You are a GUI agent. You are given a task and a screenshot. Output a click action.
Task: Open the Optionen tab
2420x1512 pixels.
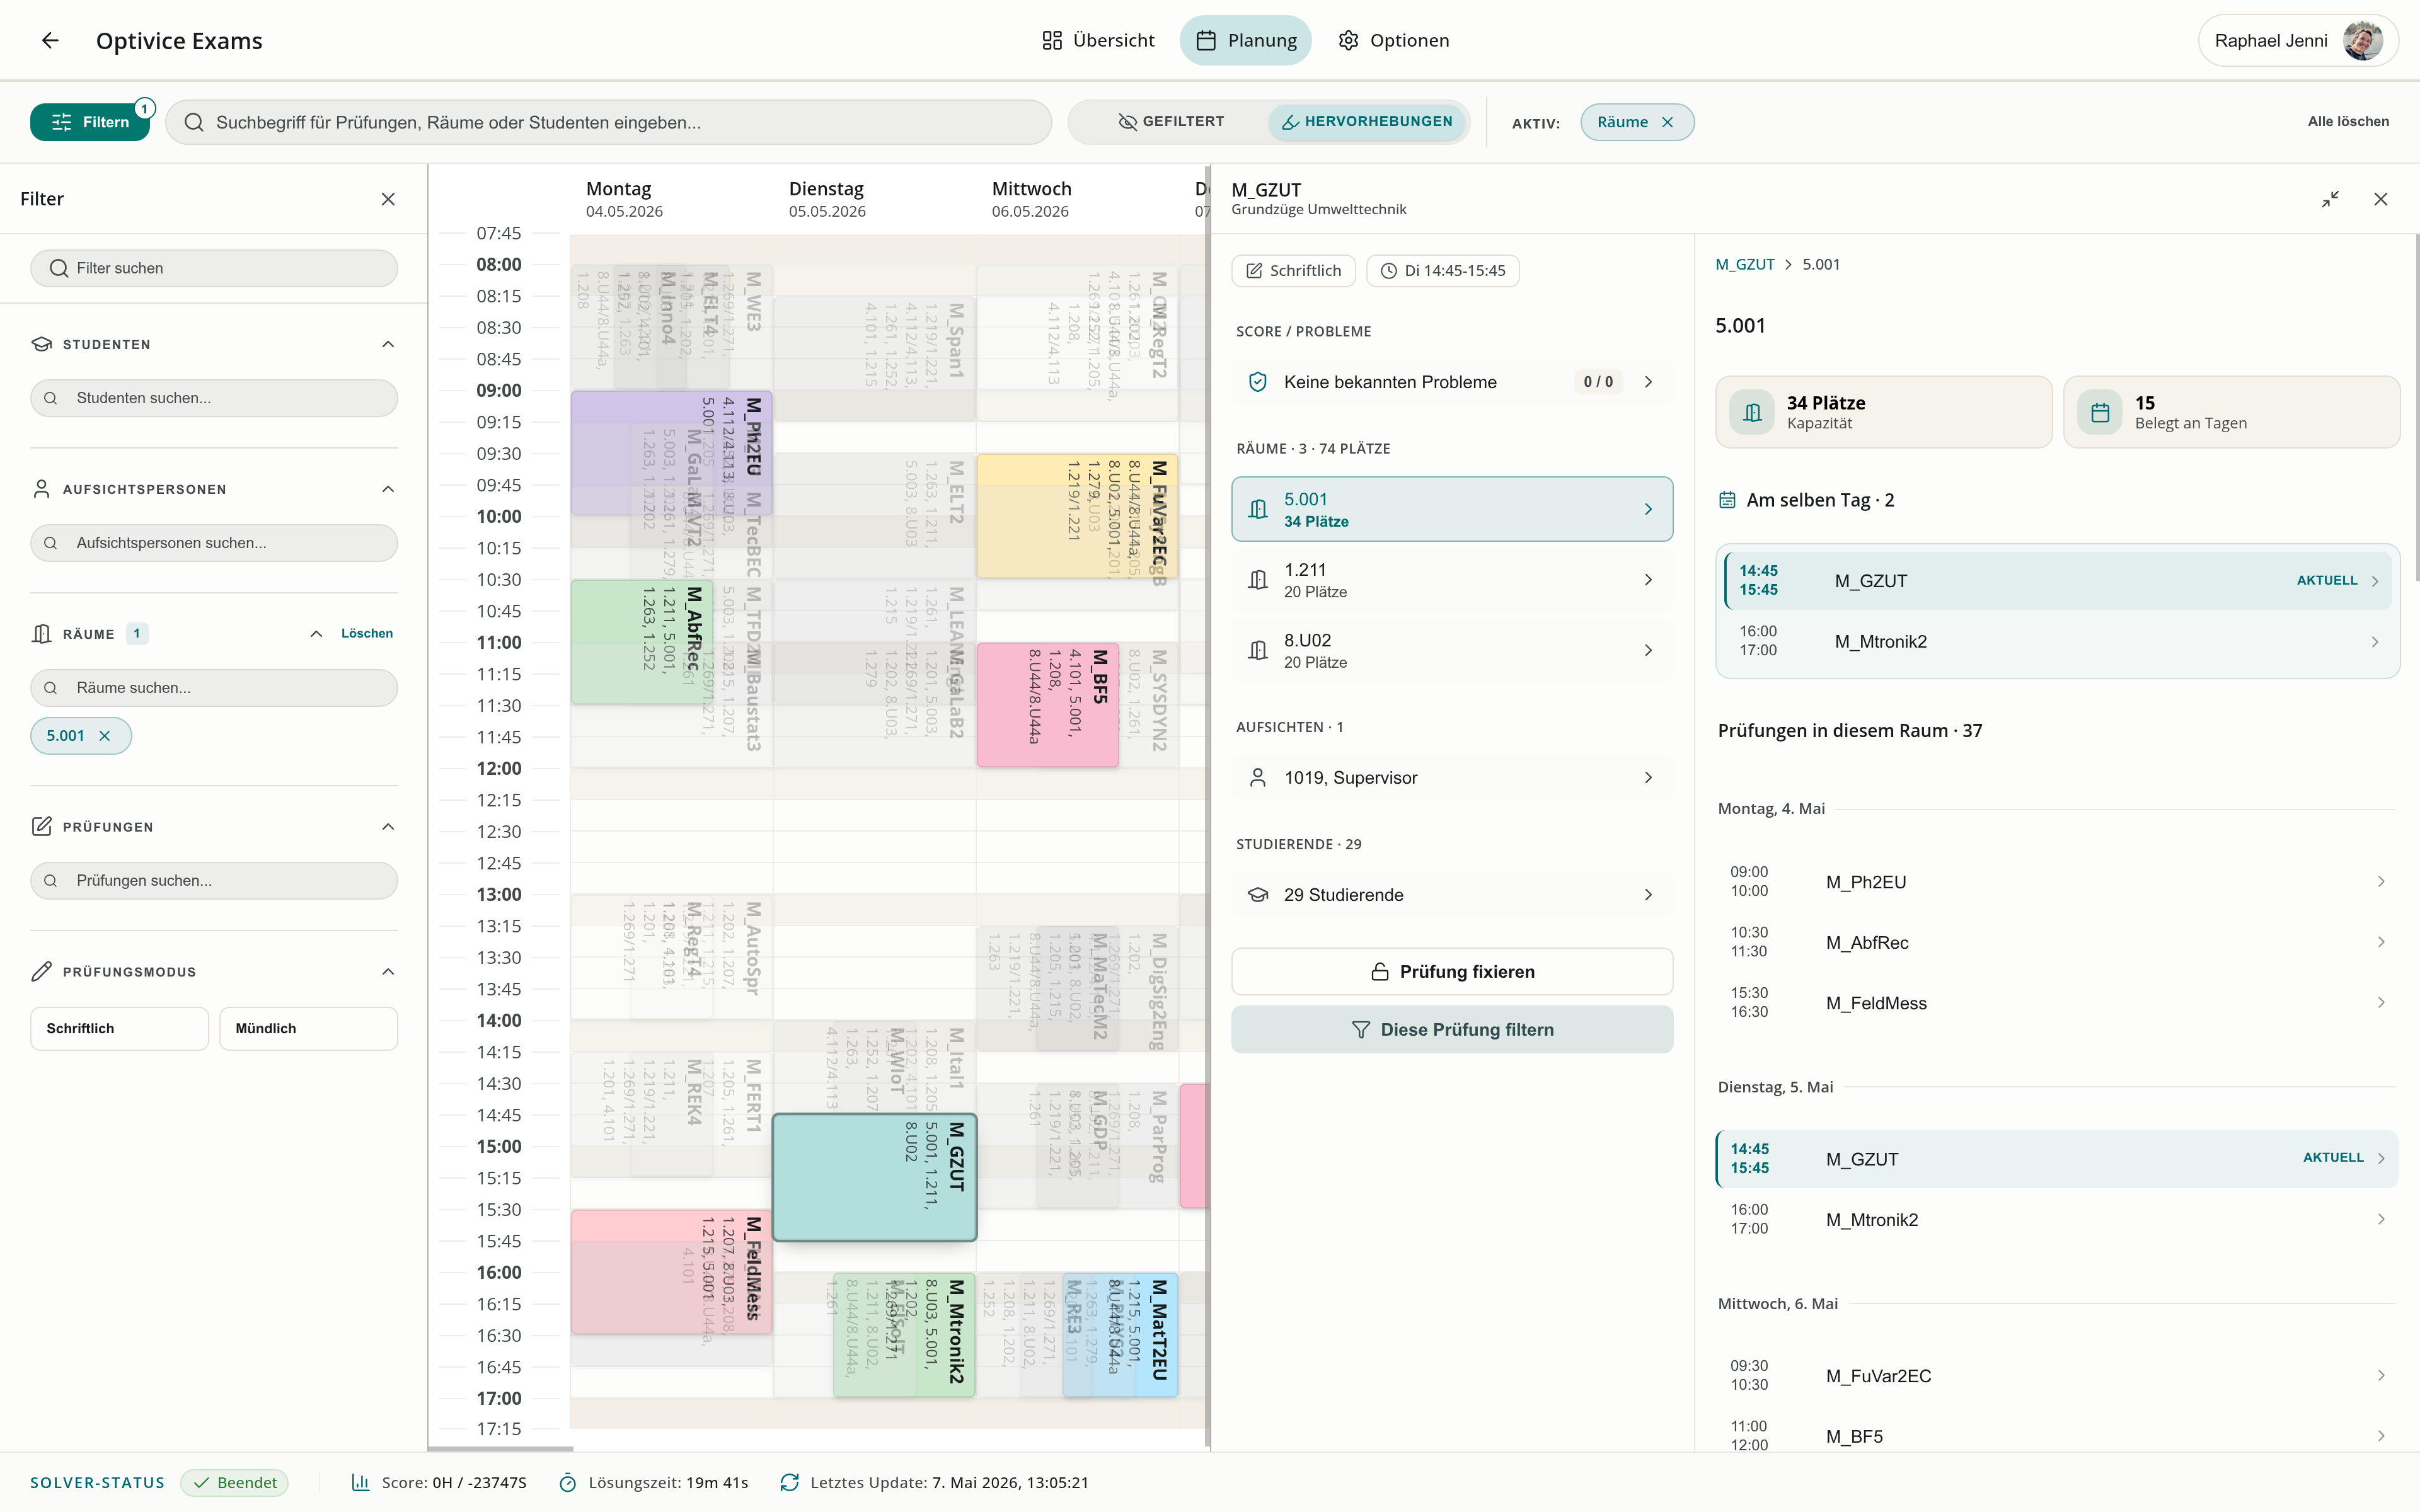(x=1393, y=40)
